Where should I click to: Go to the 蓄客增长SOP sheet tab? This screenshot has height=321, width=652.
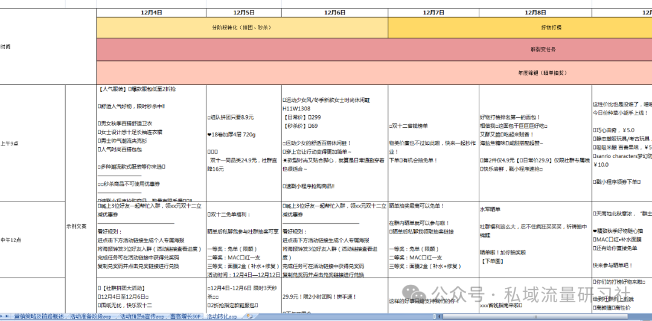(185, 317)
